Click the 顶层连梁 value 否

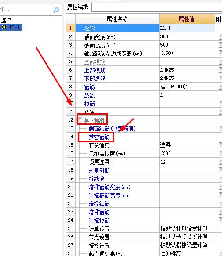tap(163, 162)
